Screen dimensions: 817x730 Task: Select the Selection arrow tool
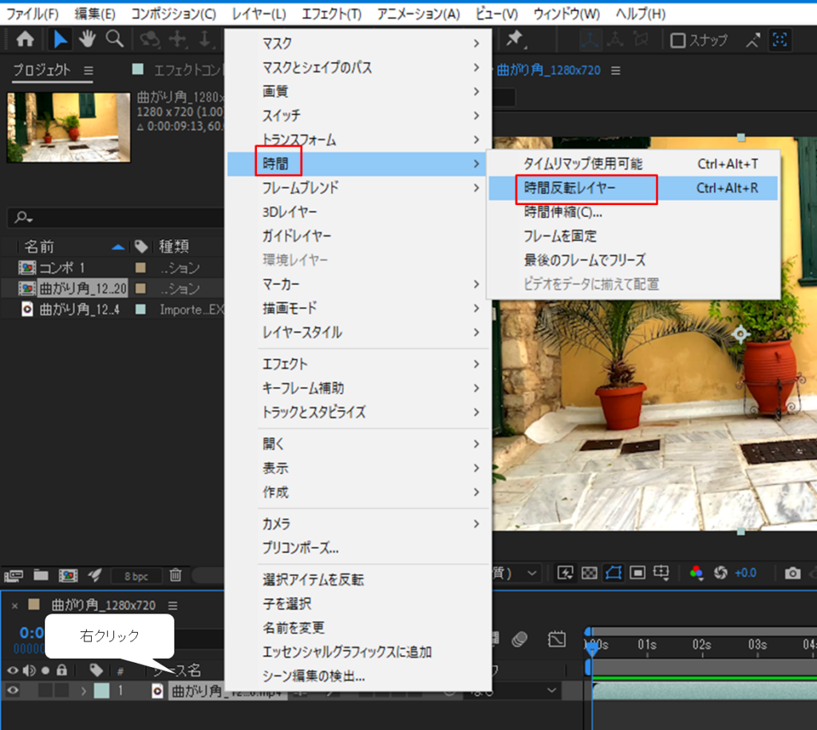(59, 39)
